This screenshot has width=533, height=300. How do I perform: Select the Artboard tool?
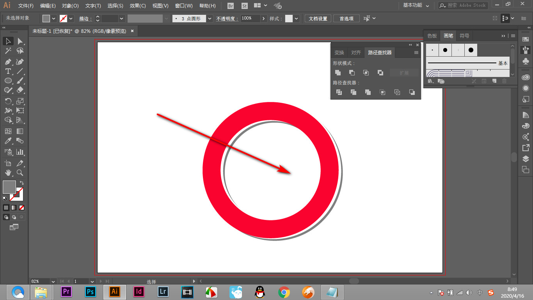click(x=8, y=163)
